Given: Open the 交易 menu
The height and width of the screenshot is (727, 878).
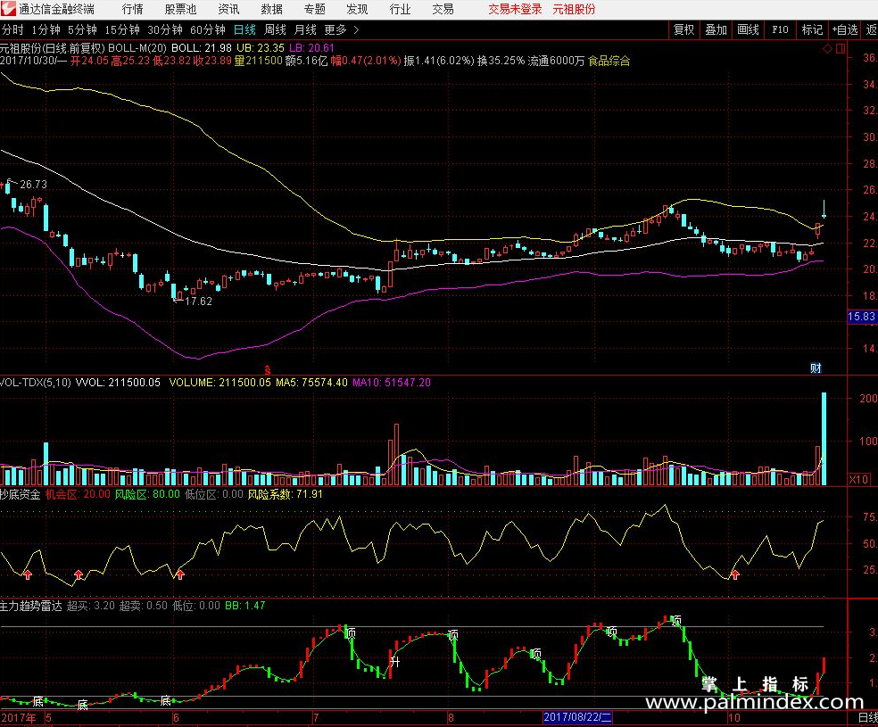Looking at the screenshot, I should (x=443, y=10).
